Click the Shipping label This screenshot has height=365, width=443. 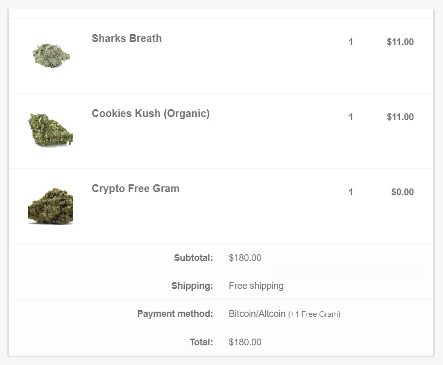[x=192, y=286]
